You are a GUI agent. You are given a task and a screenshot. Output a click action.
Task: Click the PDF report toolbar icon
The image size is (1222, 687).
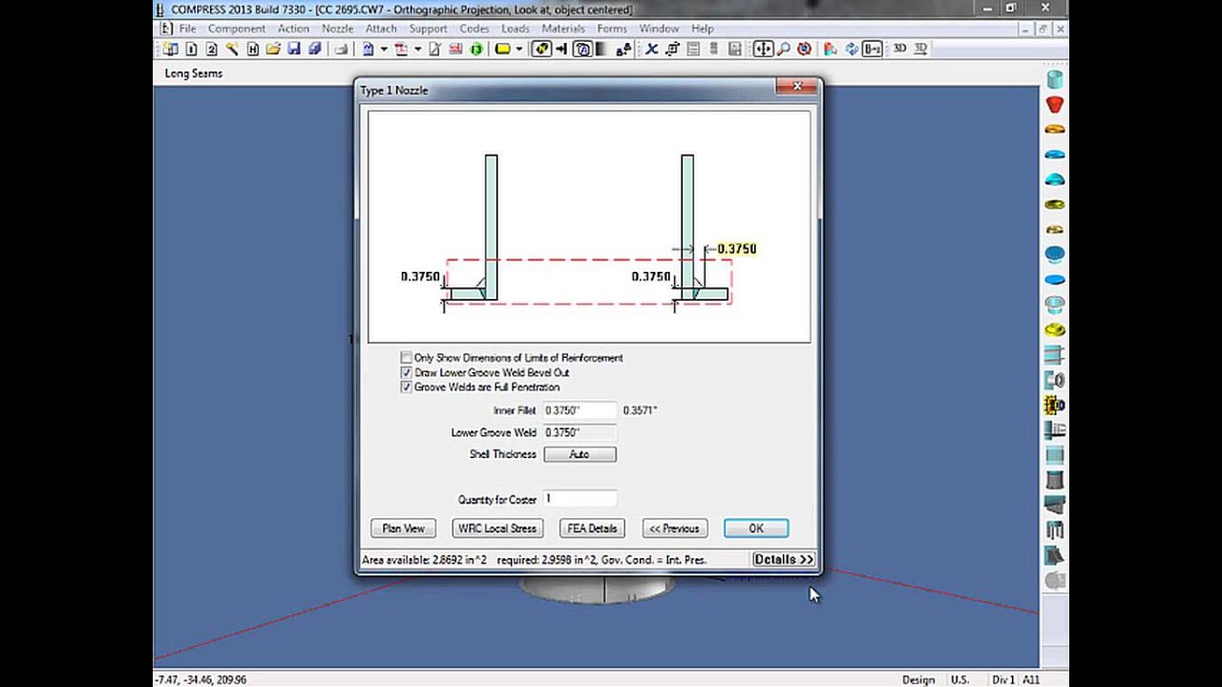(401, 49)
